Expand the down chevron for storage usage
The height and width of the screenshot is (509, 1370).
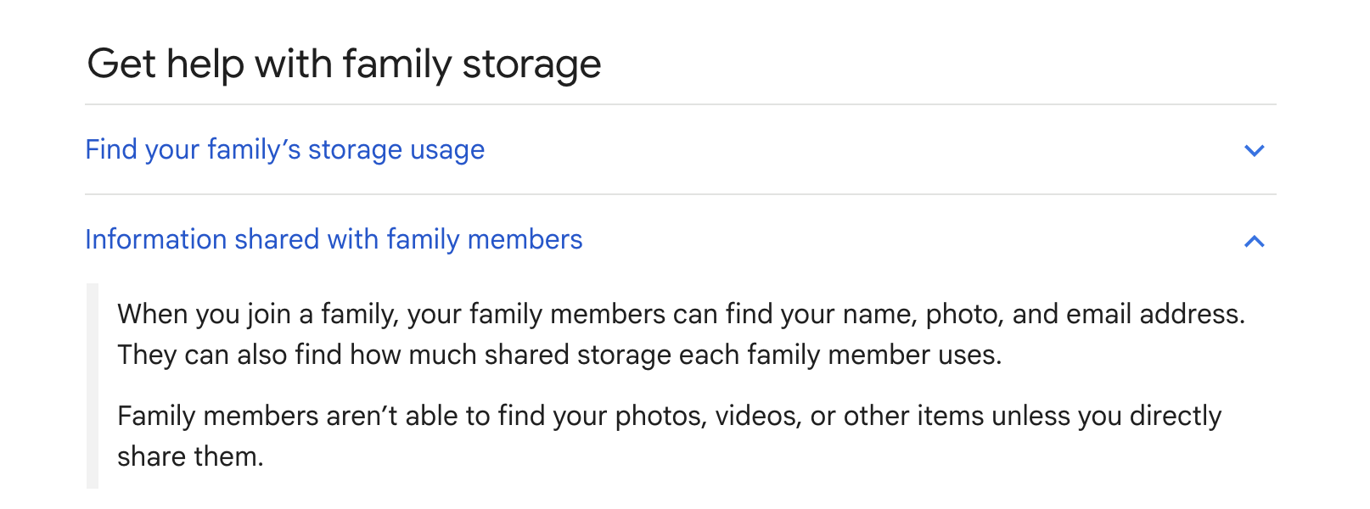(x=1254, y=151)
